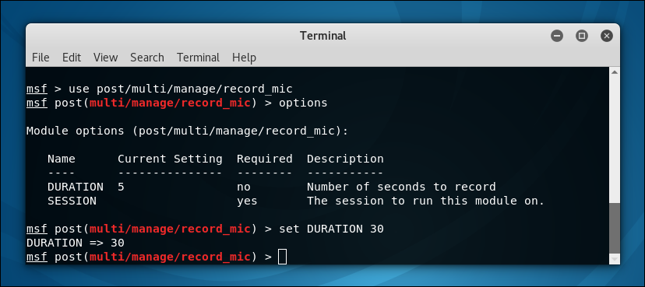Open the Edit menu
Screen dimensions: 645x287
72,58
